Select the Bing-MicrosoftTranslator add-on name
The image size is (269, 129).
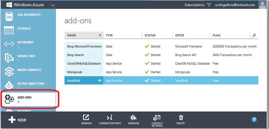click(85, 46)
